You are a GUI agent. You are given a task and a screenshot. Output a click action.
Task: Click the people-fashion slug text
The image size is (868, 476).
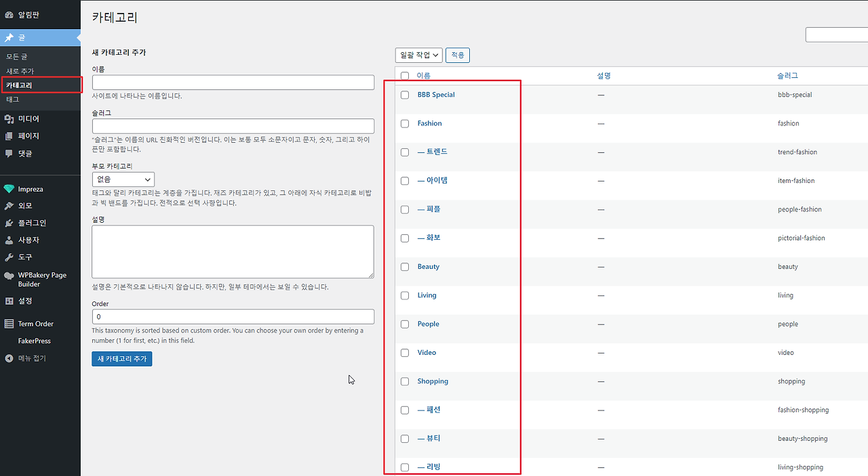pos(800,209)
